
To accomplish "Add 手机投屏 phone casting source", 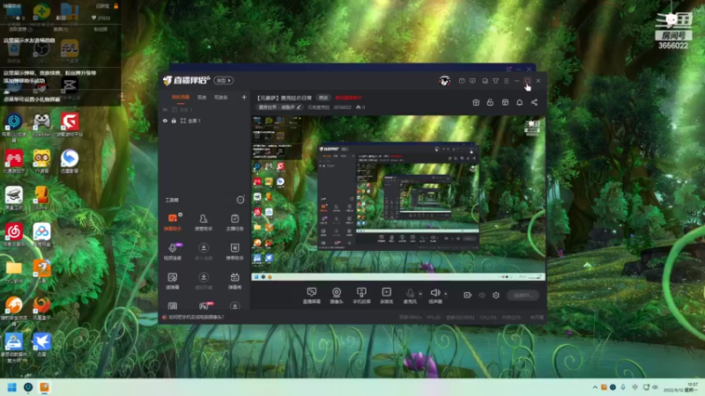I will click(361, 296).
